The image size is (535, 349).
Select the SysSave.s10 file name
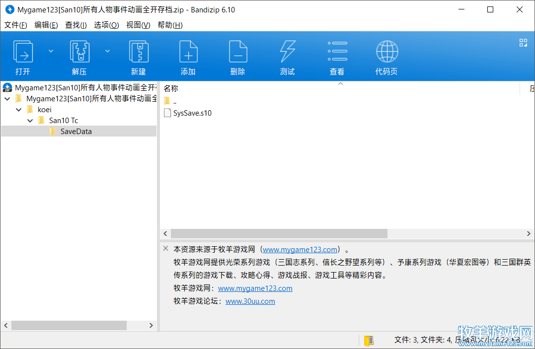[x=192, y=113]
